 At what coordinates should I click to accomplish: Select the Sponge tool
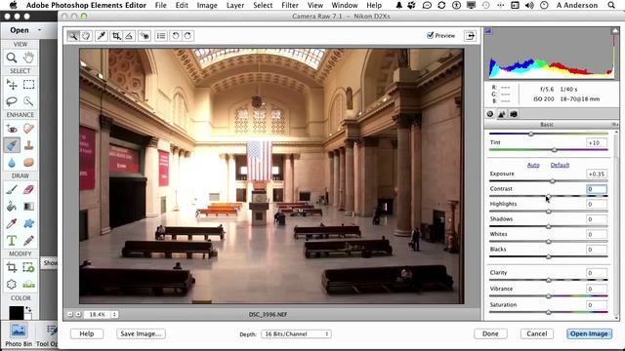click(28, 163)
